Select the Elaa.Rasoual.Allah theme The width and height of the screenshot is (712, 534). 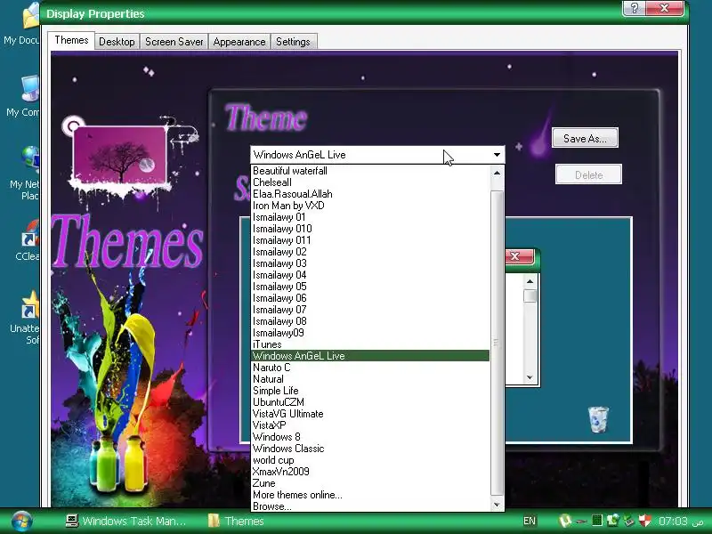(x=370, y=194)
